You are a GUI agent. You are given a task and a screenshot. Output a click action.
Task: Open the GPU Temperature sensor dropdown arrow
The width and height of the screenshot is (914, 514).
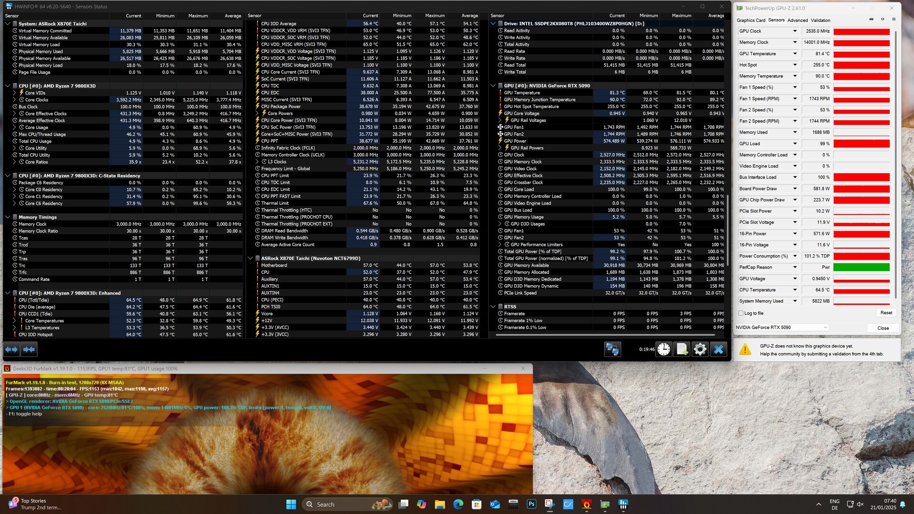tap(795, 54)
